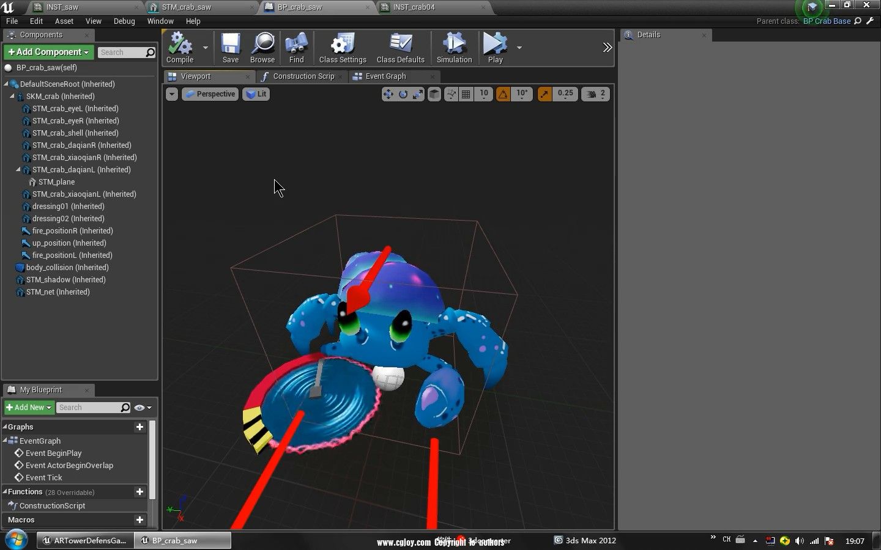This screenshot has height=550, width=881.
Task: Collapse the SKM_crab tree node
Action: [12, 97]
